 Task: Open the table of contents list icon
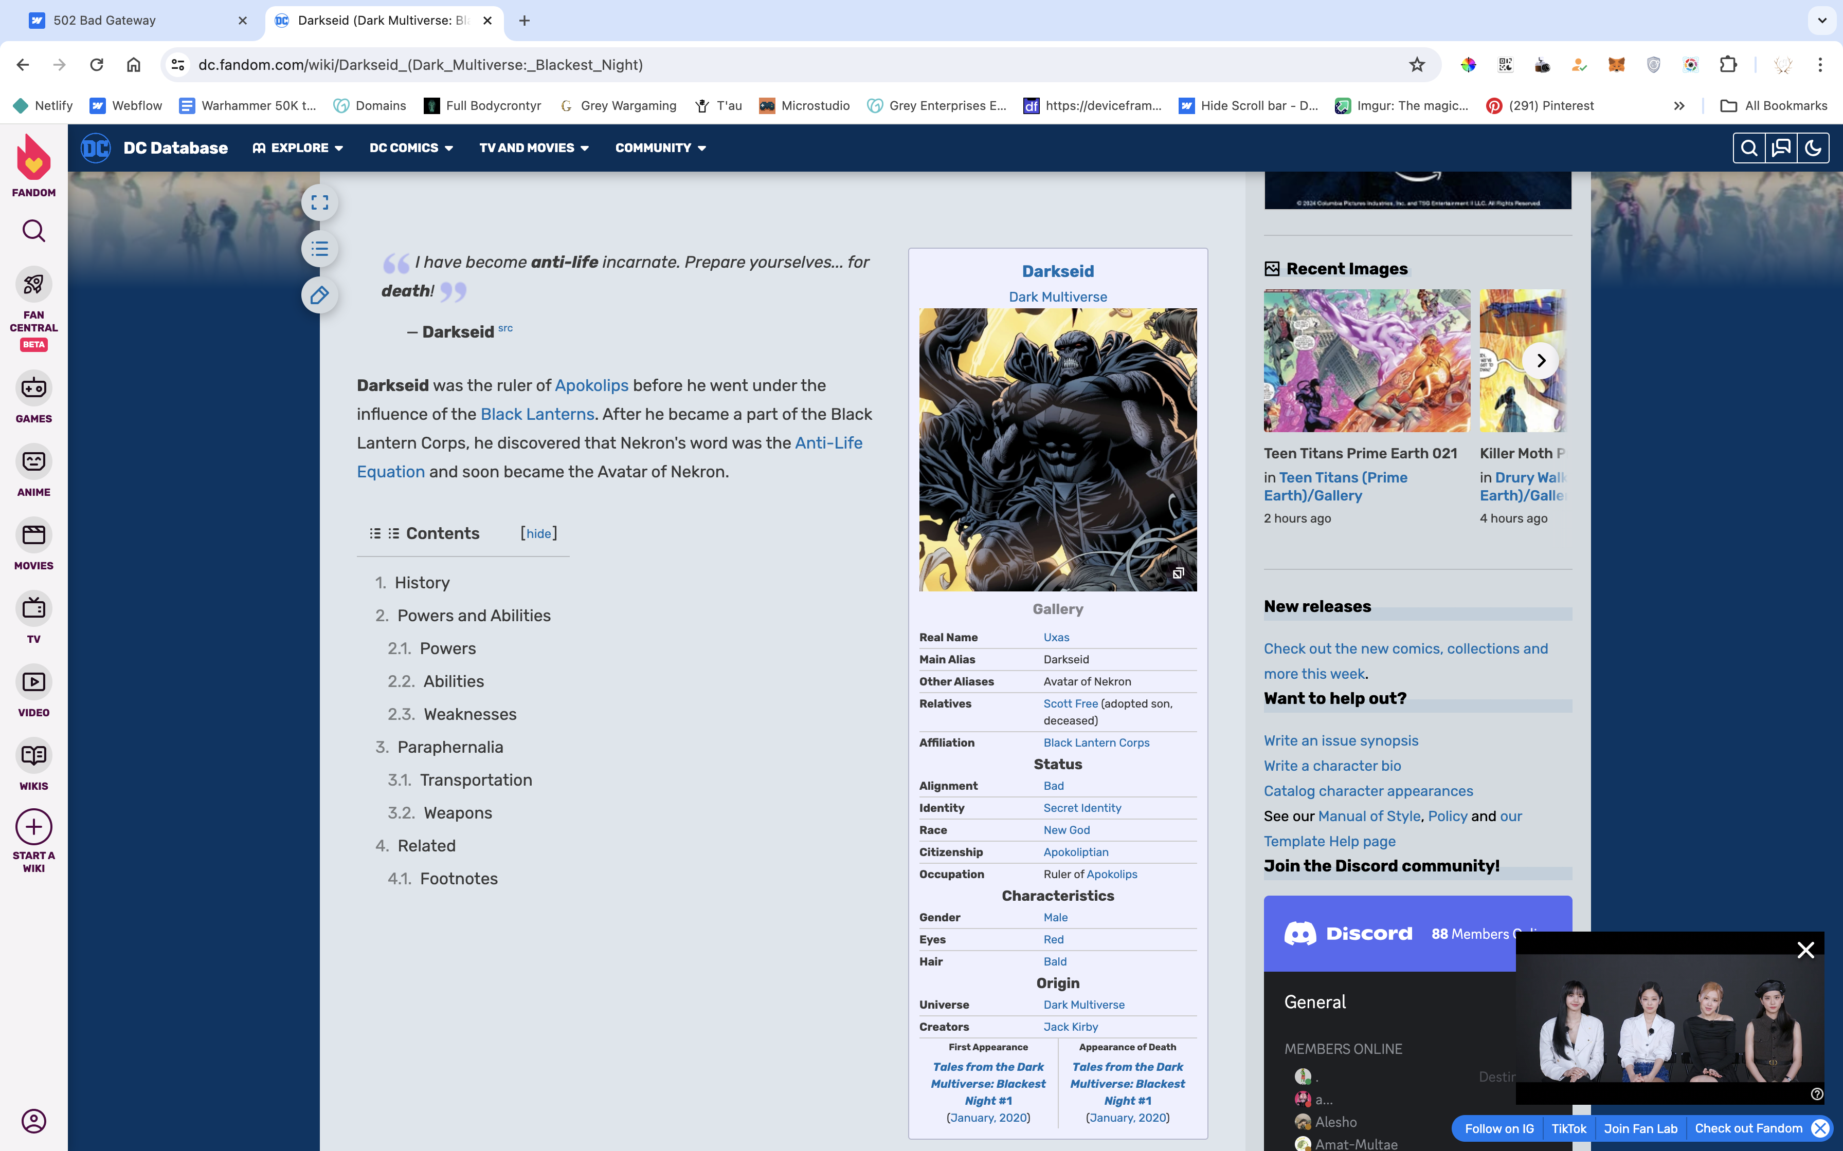[320, 249]
